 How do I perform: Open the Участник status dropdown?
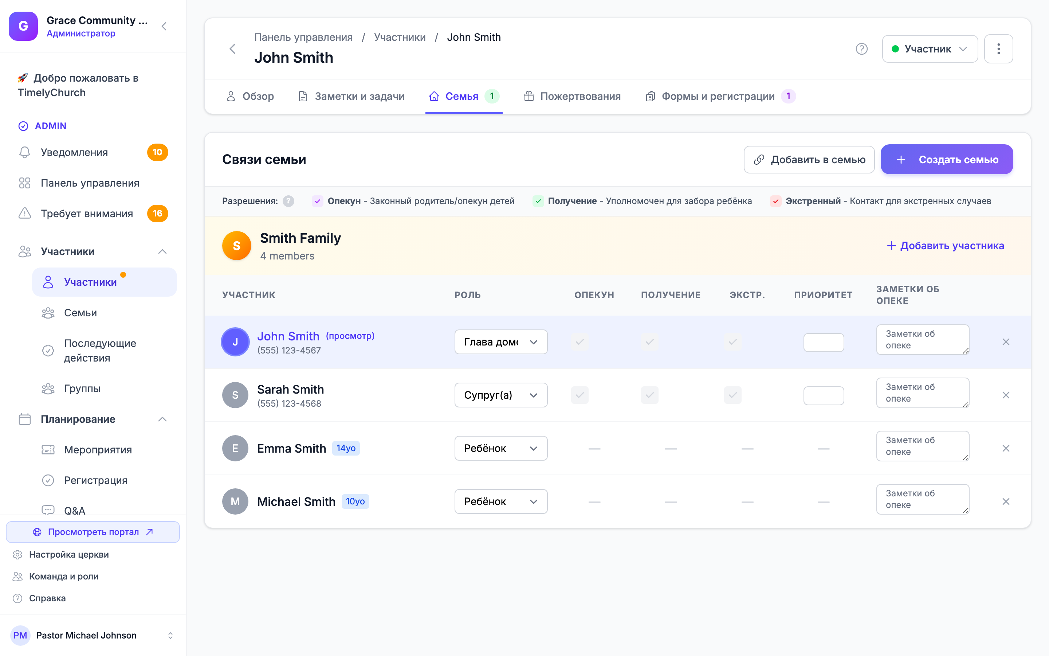[930, 48]
